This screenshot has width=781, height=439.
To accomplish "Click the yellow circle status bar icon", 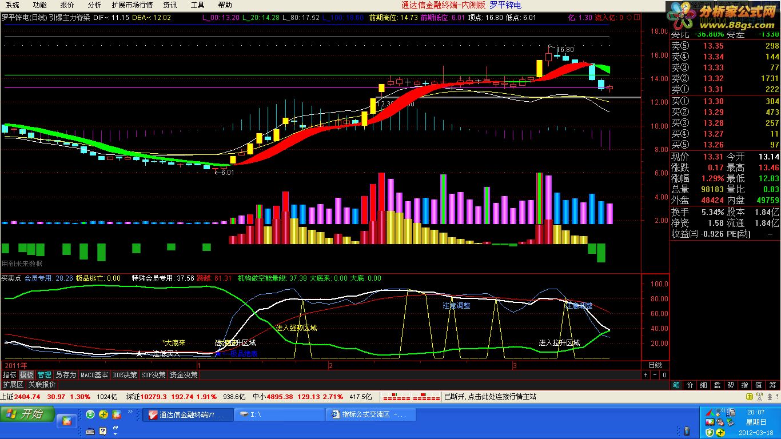I will click(750, 397).
